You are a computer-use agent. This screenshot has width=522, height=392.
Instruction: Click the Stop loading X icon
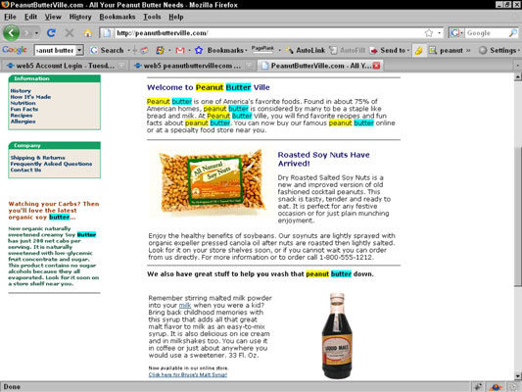[x=70, y=33]
